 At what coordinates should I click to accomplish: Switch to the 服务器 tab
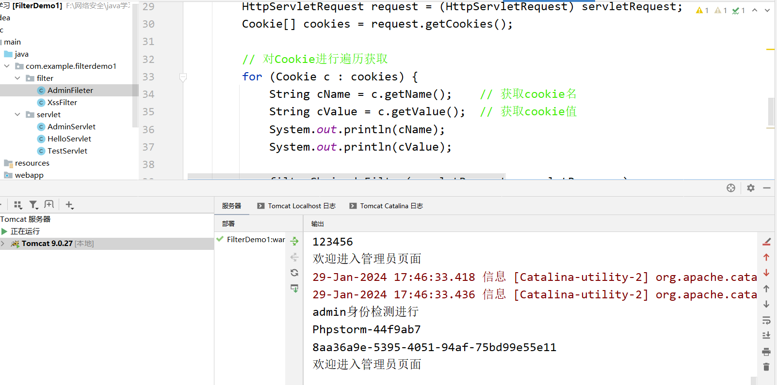pos(231,206)
